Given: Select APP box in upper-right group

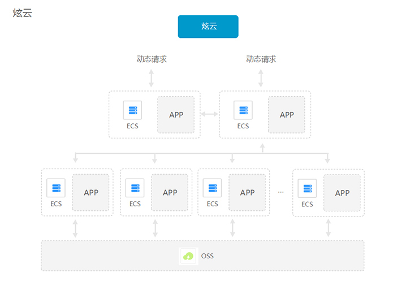Looking at the screenshot, I should tap(287, 115).
